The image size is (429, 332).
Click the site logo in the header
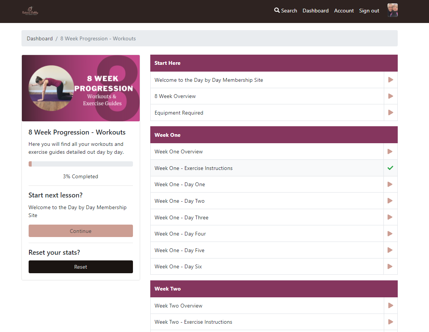pyautogui.click(x=30, y=11)
